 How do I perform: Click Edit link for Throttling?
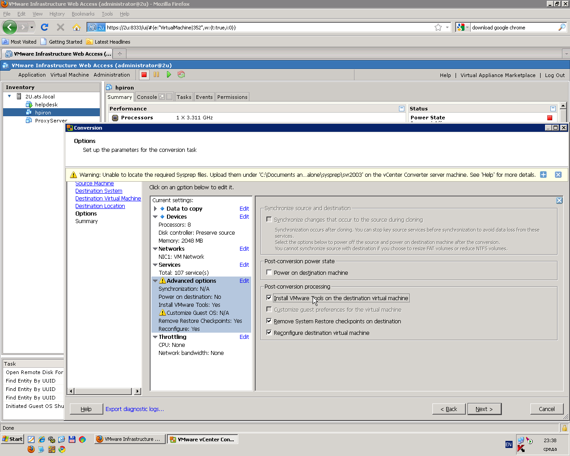point(244,337)
